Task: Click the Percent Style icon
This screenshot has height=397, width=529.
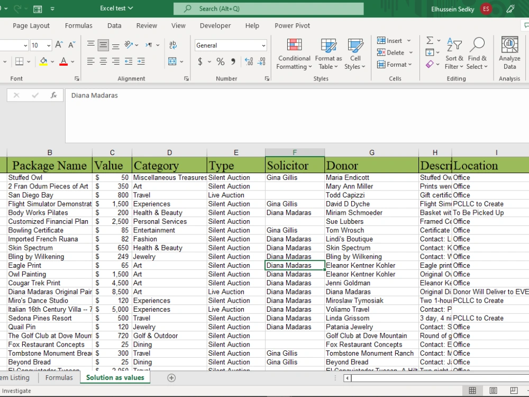Action: pos(220,61)
